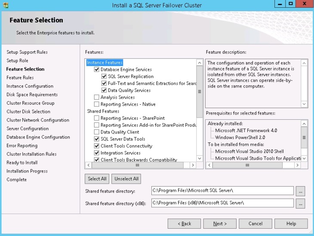Click Setup Support Rules step
314x236 pixels.
(27, 52)
